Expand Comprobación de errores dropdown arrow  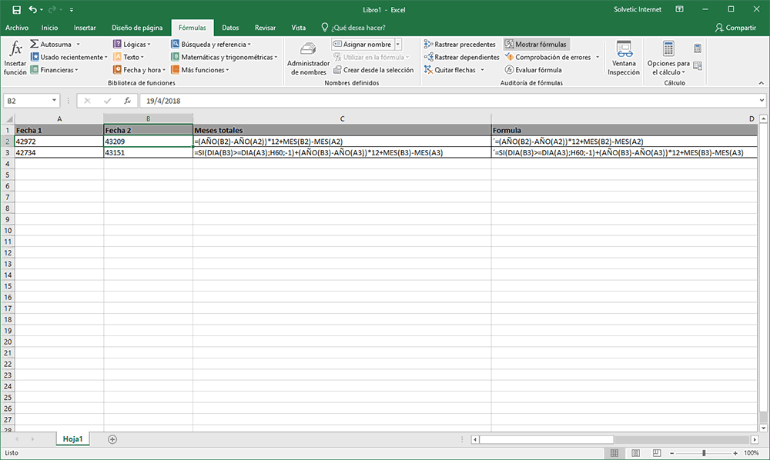(598, 58)
